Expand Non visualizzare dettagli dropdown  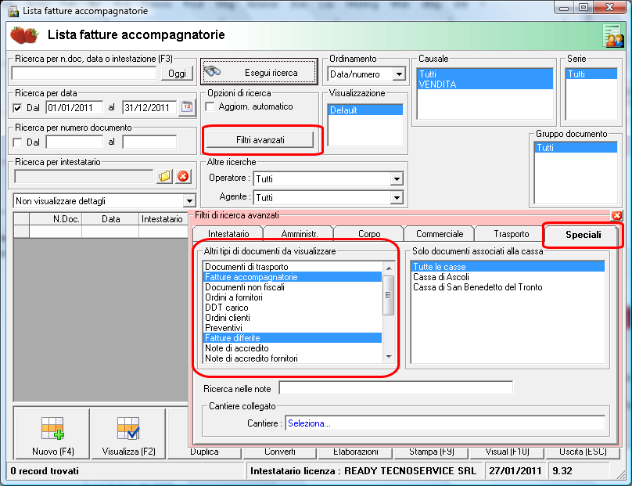point(189,200)
